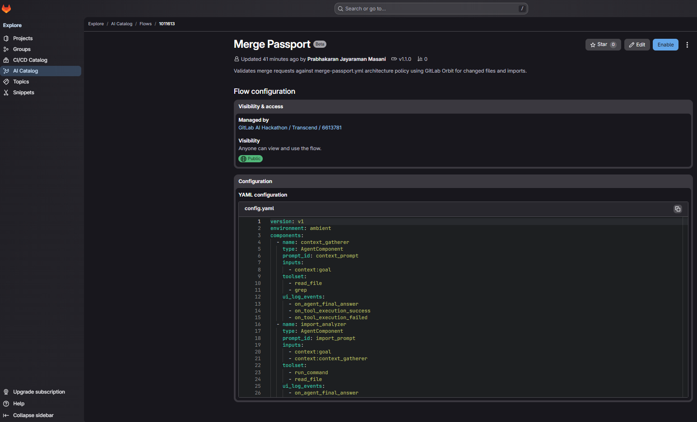Click the GitLab fox logo
The width and height of the screenshot is (697, 422).
[6, 9]
